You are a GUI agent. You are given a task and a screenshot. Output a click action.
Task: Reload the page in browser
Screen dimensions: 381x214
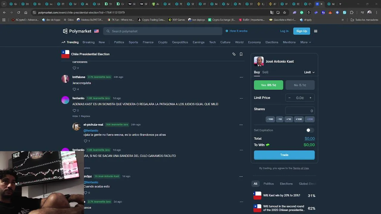pyautogui.click(x=18, y=12)
